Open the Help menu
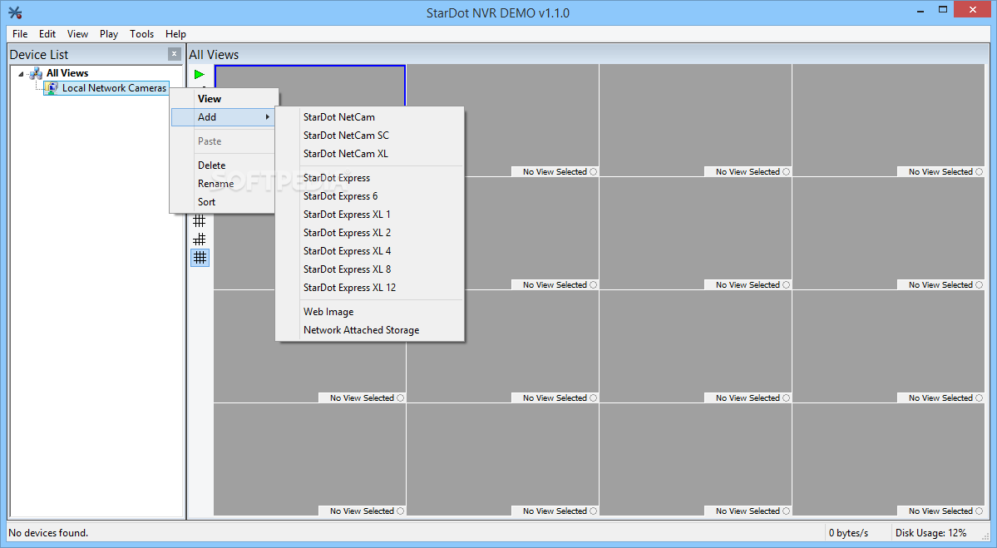 coord(175,34)
